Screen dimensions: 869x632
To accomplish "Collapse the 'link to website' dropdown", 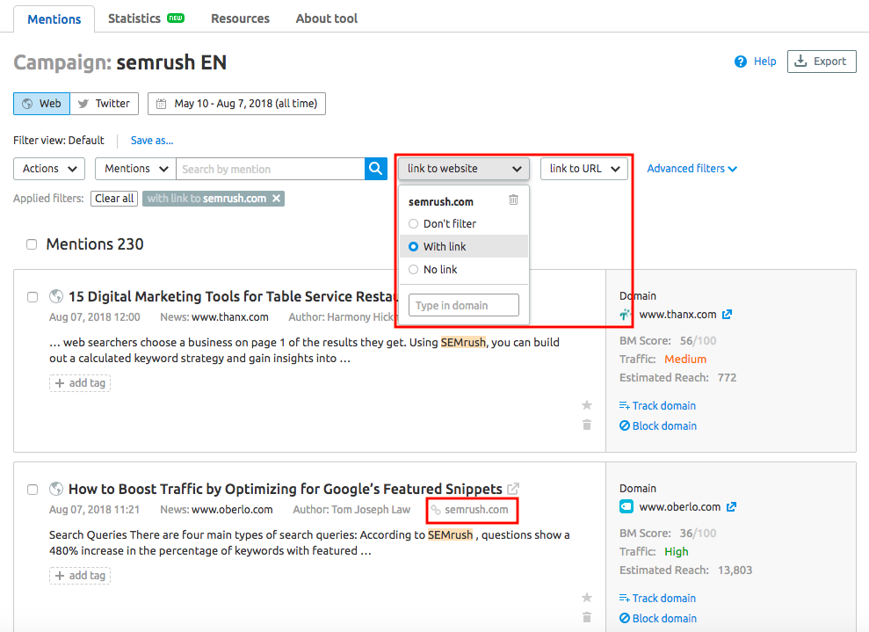I will coord(464,169).
